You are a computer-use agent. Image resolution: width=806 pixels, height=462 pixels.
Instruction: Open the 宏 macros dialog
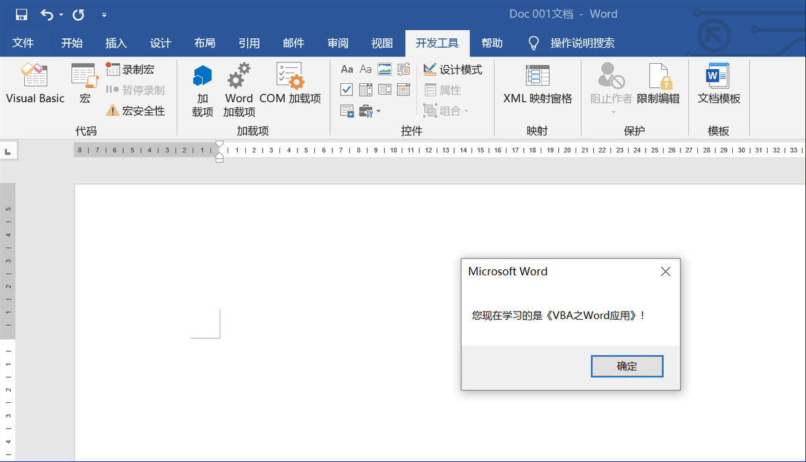point(85,84)
